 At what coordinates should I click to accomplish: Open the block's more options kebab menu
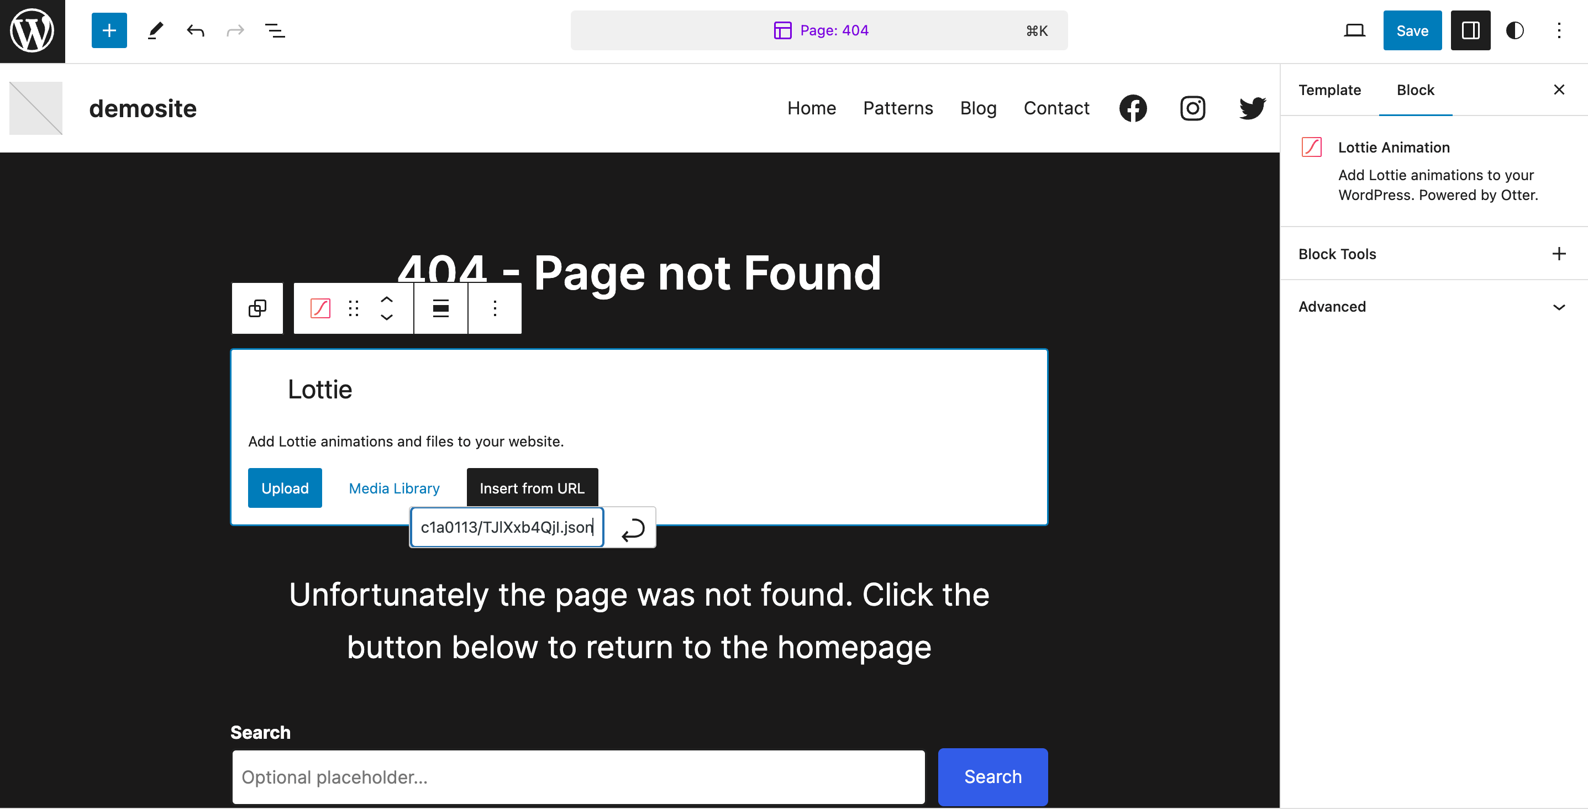coord(495,308)
